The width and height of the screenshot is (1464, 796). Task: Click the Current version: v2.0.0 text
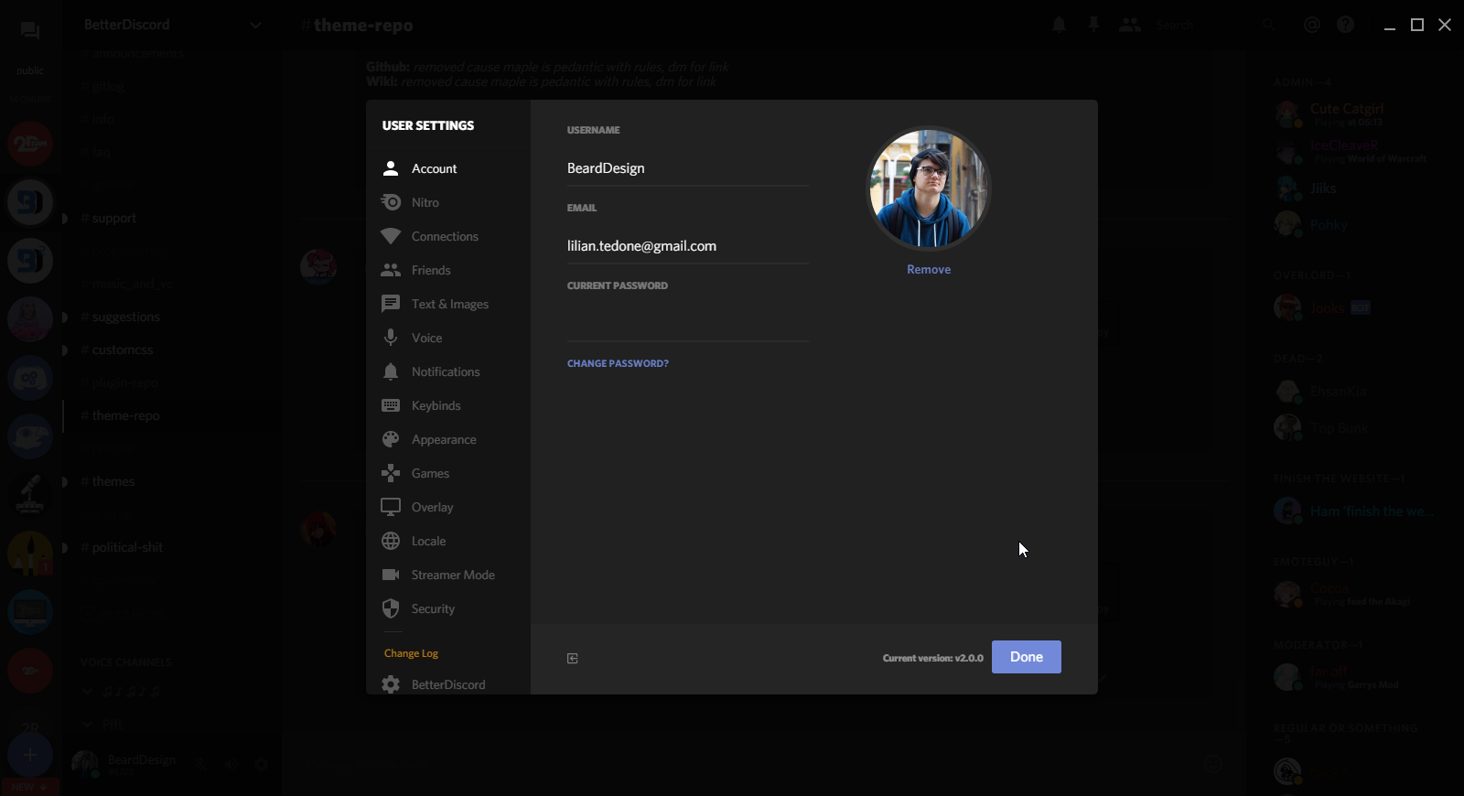(932, 658)
